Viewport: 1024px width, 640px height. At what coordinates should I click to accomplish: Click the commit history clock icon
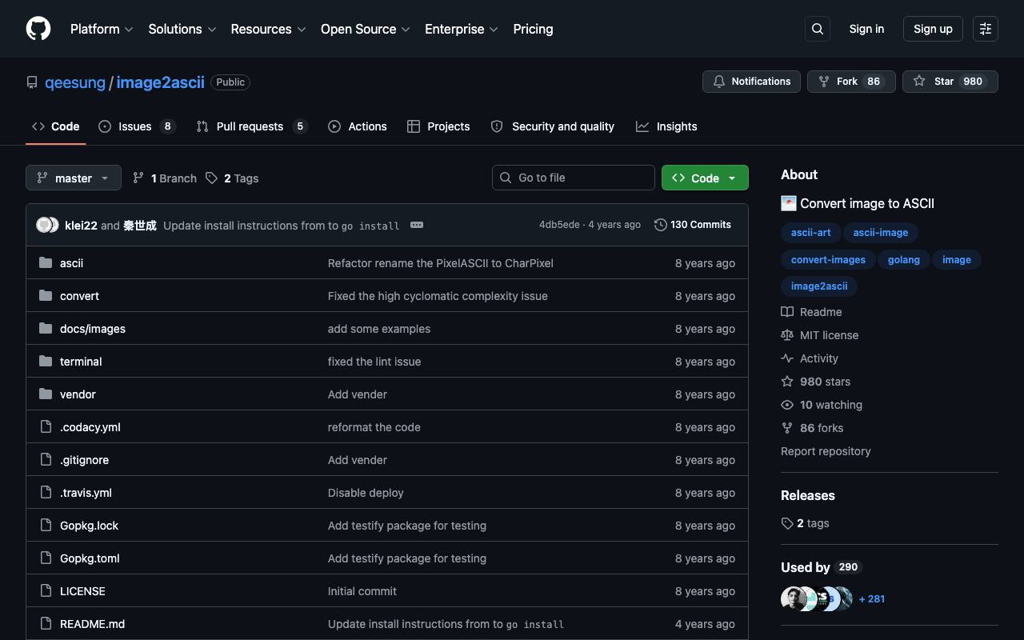coord(660,225)
